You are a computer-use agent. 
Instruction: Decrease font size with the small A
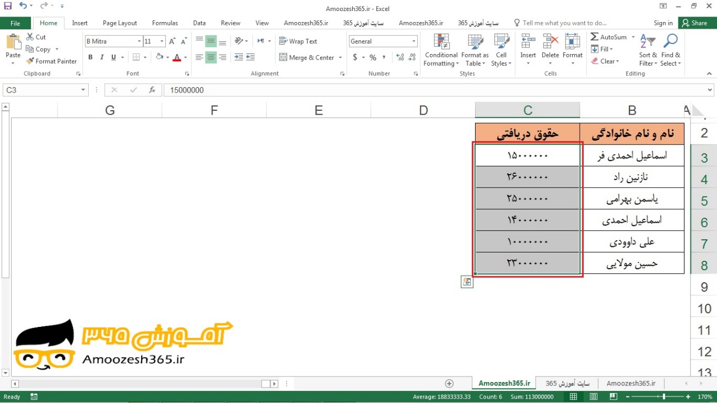click(183, 41)
